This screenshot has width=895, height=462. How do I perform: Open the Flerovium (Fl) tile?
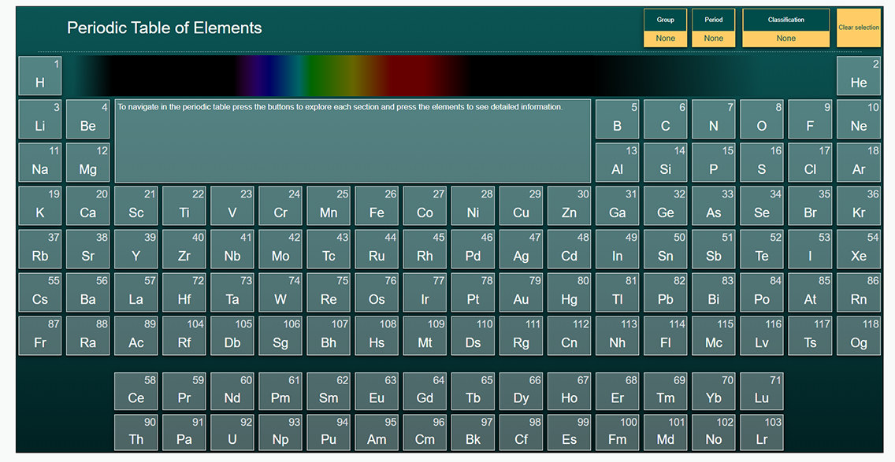(x=666, y=336)
